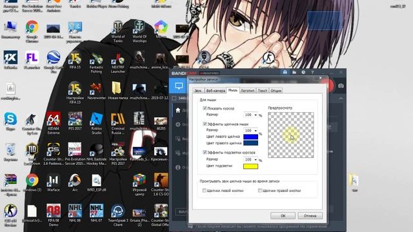The height and width of the screenshot is (232, 413).
Task: Open Bandicam lock icon in title bar
Action: 285,72
